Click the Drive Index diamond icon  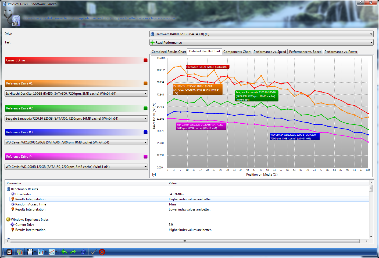[13, 194]
